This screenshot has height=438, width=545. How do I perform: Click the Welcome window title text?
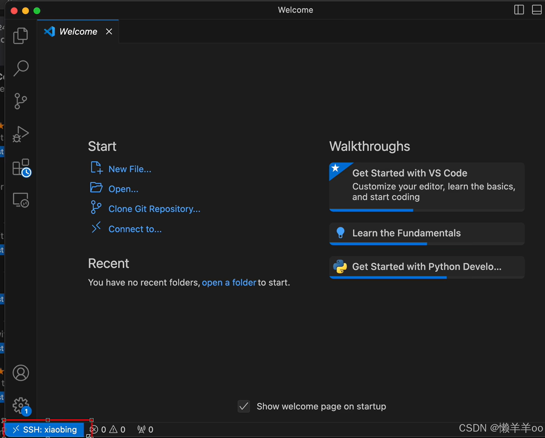coord(296,10)
